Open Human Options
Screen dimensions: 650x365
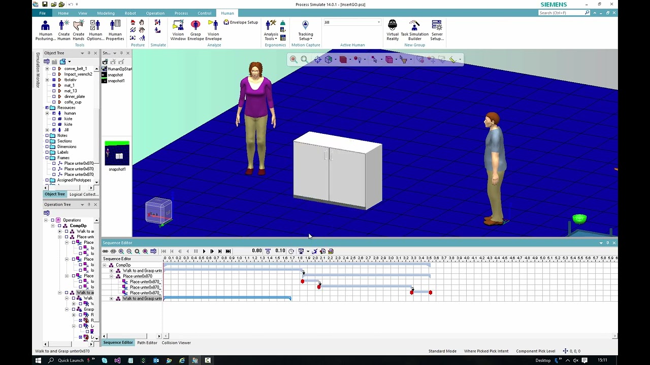tap(95, 30)
